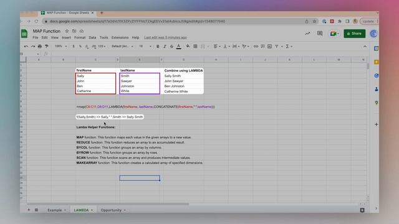Click the merge cells icon
Viewport: 399px width, 224px height.
(x=203, y=47)
